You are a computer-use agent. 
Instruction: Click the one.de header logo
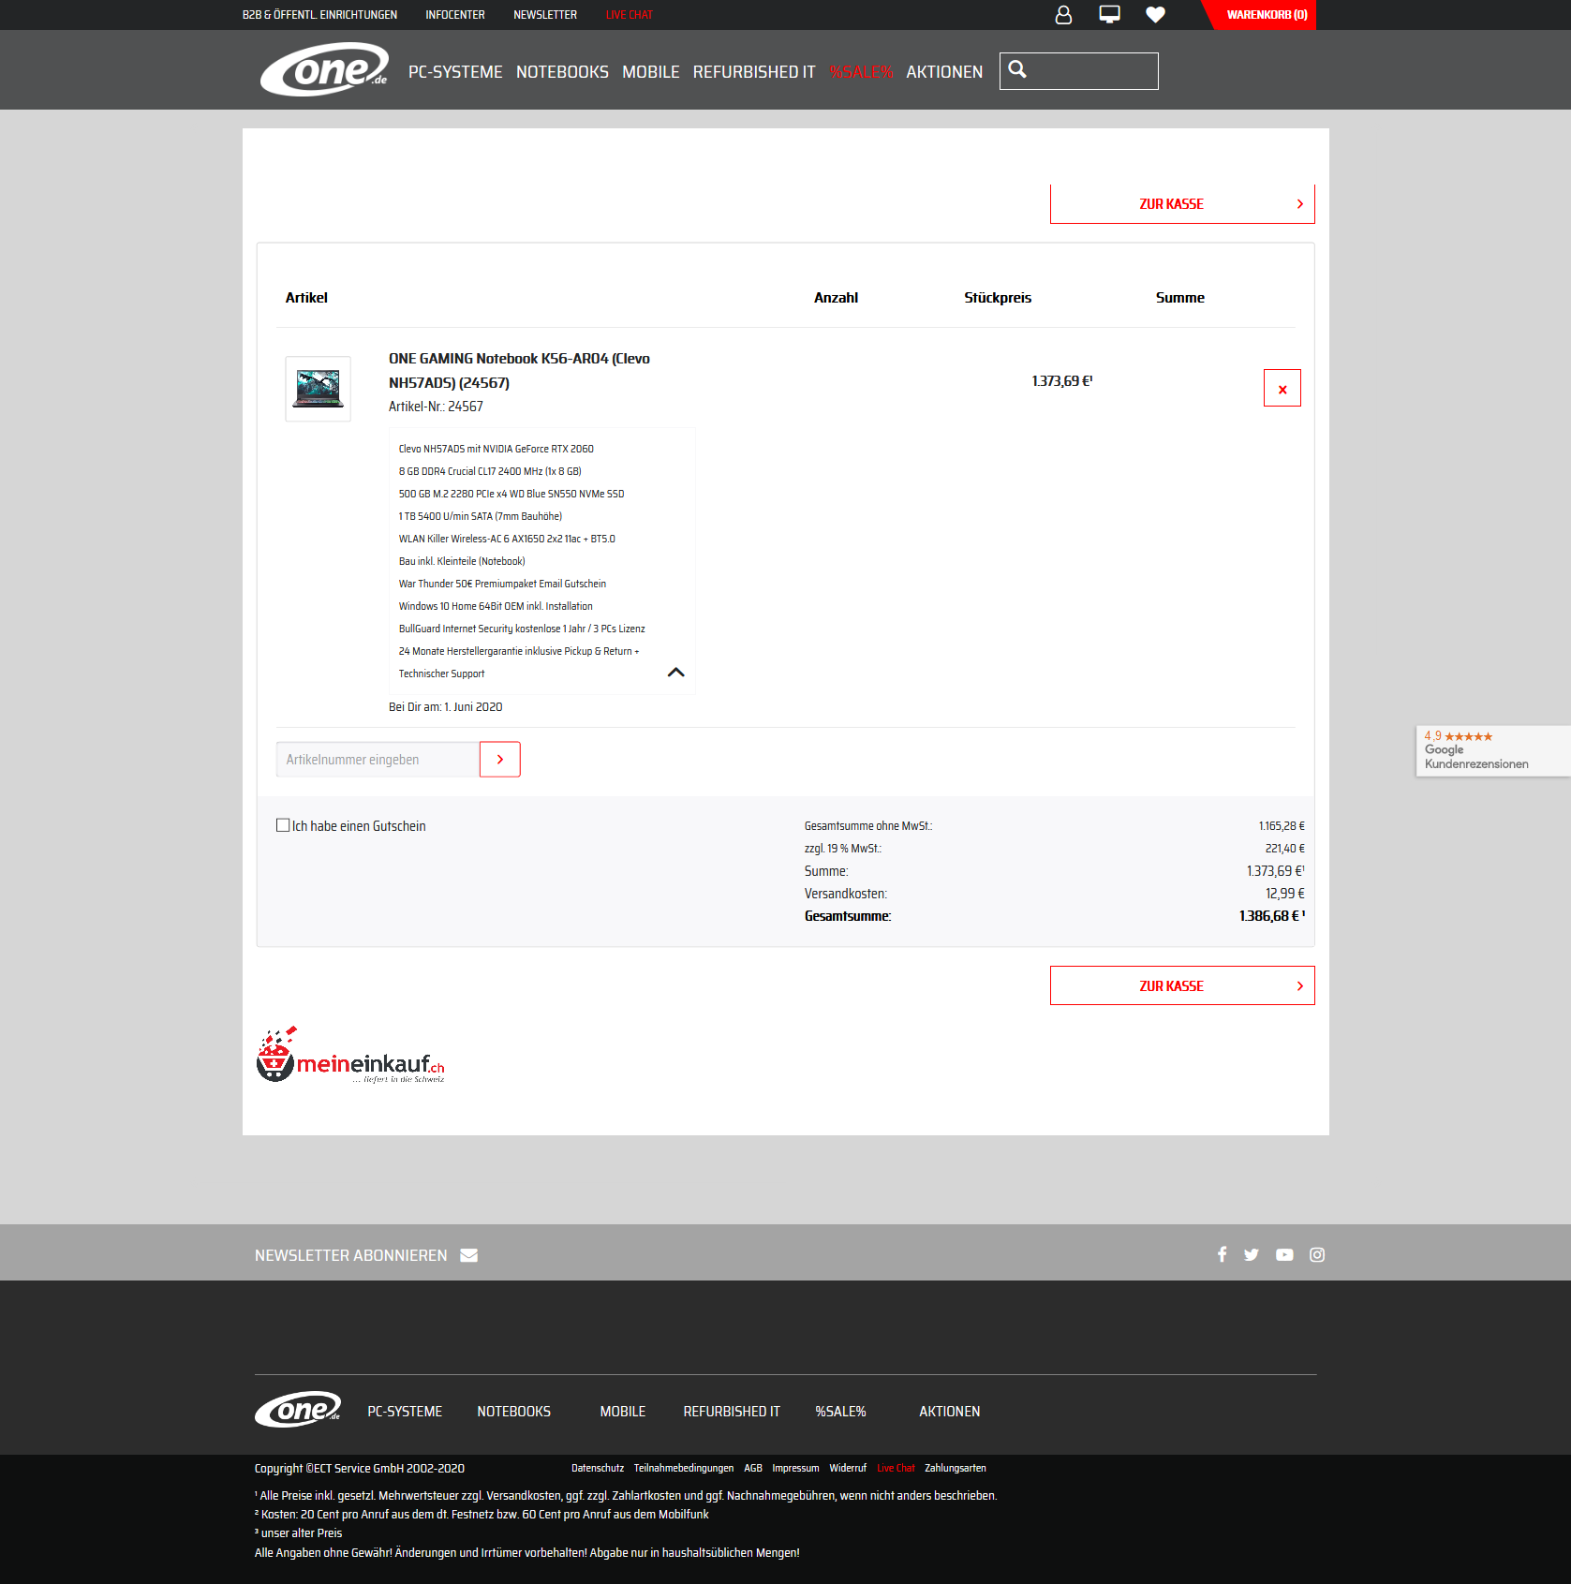[324, 69]
